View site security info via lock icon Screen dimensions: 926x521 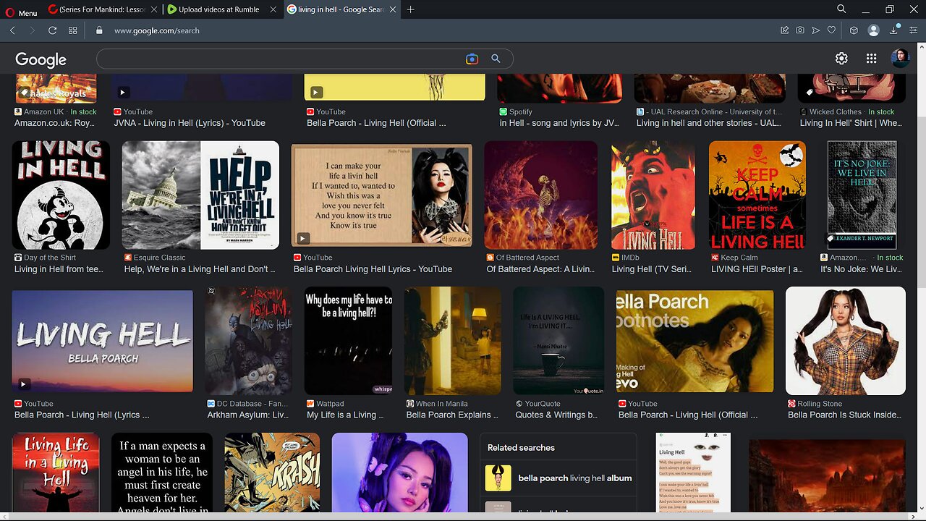coord(99,30)
